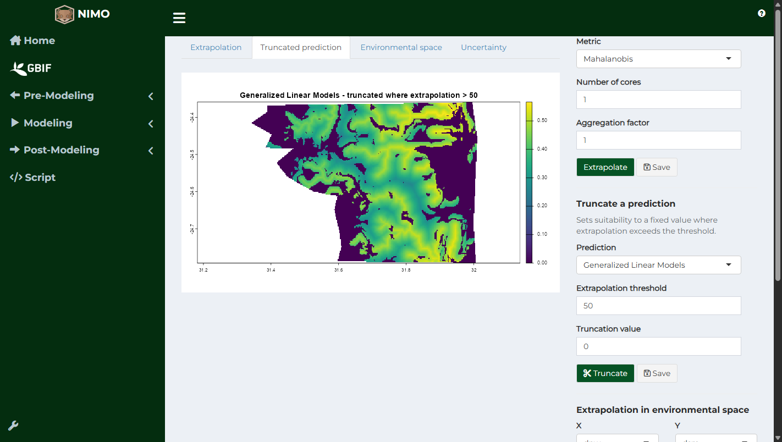Expand the Post-Modeling submenu chevron
782x442 pixels.
click(x=151, y=151)
